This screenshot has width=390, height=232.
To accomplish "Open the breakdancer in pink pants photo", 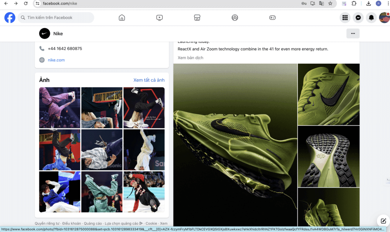I will [x=60, y=107].
